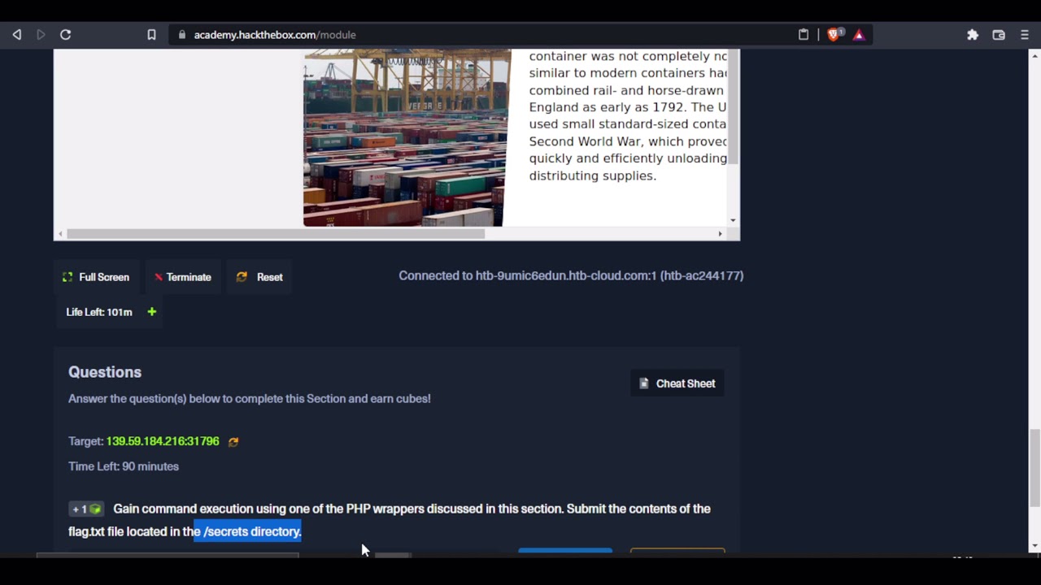The image size is (1041, 585).
Task: Click target IP 139.59.184.216:31796
Action: [163, 441]
